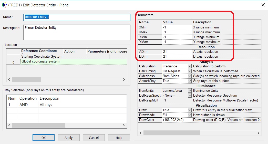Click the Ray Selection horizontal scrollbar thumb

point(39,125)
